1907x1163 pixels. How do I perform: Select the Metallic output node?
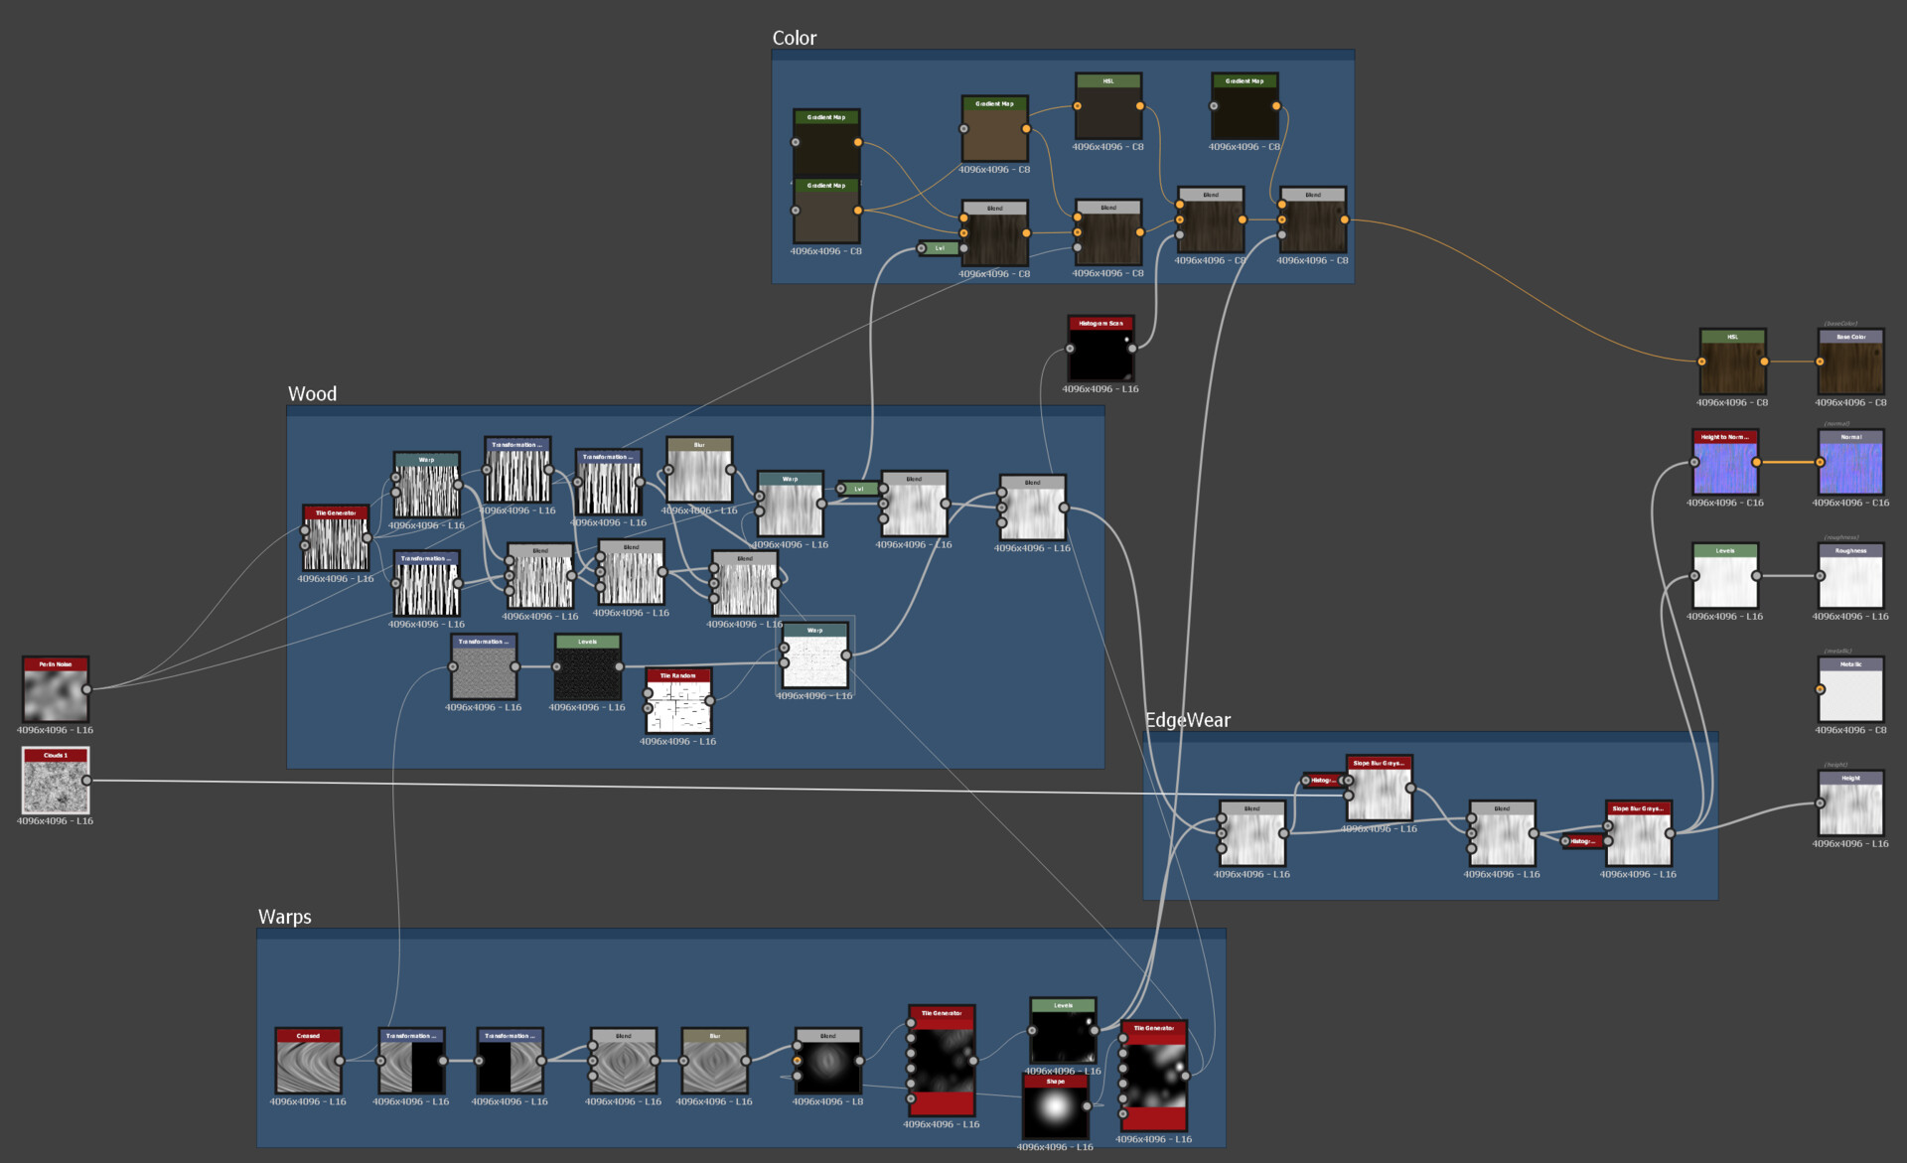tap(1850, 689)
